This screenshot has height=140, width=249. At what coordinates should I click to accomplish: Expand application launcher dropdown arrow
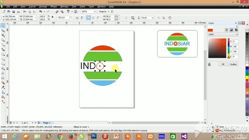(72, 12)
